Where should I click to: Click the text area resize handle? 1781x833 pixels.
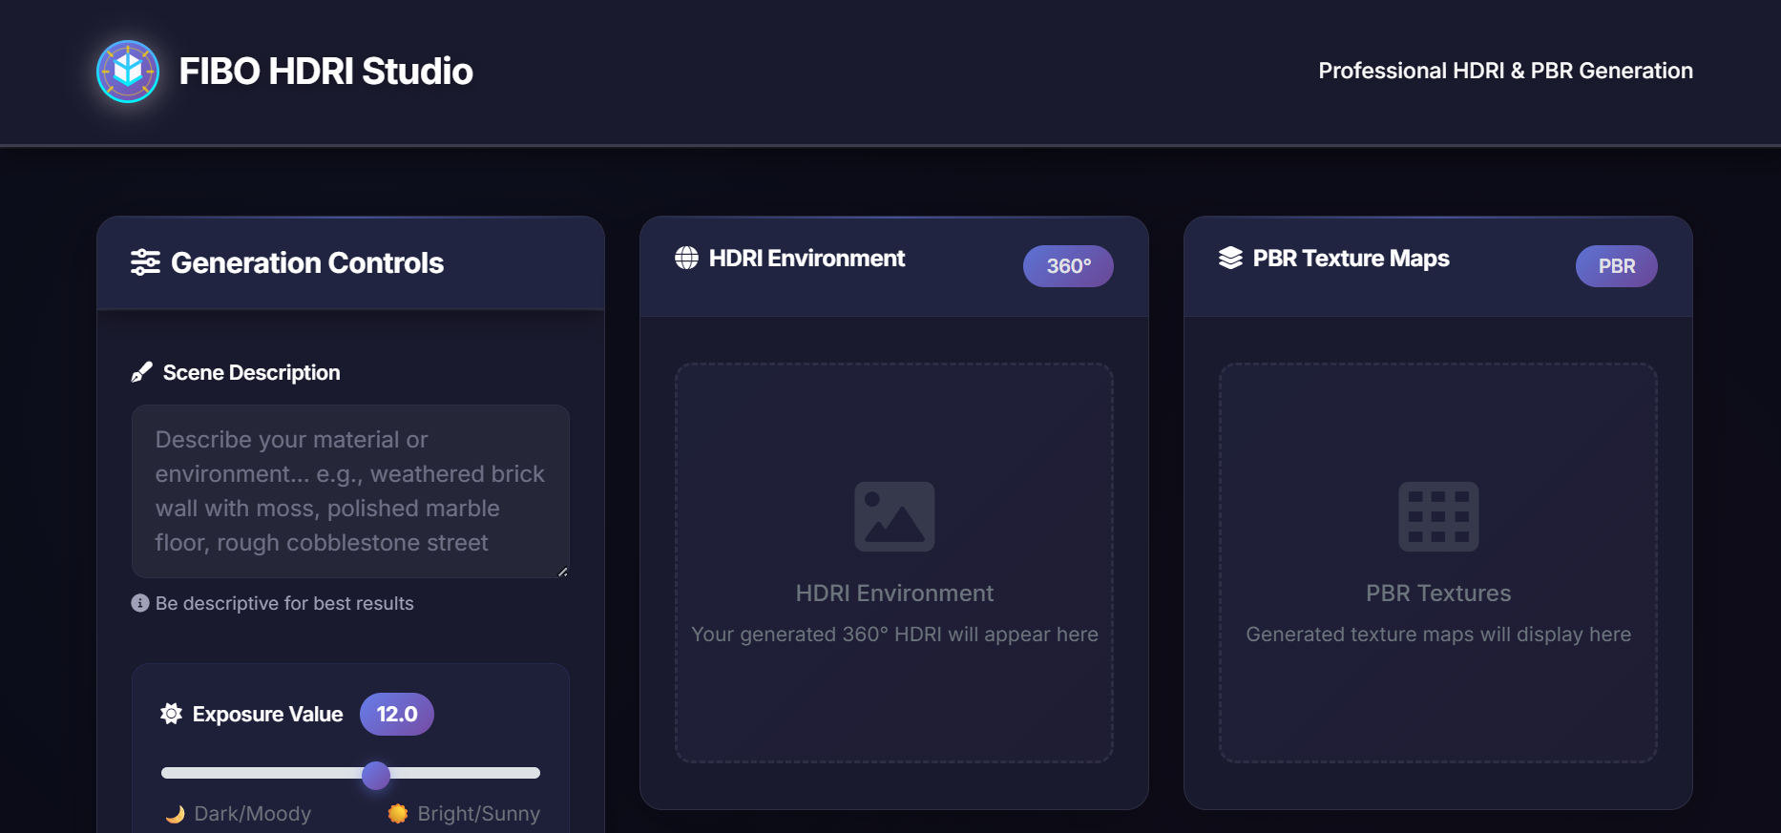tap(563, 572)
